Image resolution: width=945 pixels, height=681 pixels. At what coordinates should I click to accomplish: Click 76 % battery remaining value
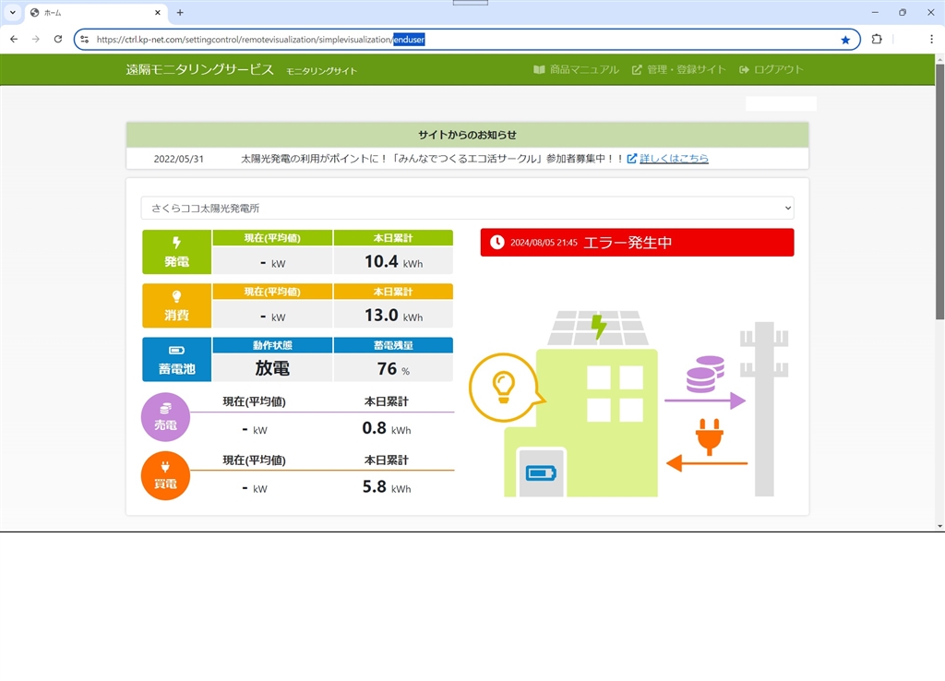click(x=393, y=369)
